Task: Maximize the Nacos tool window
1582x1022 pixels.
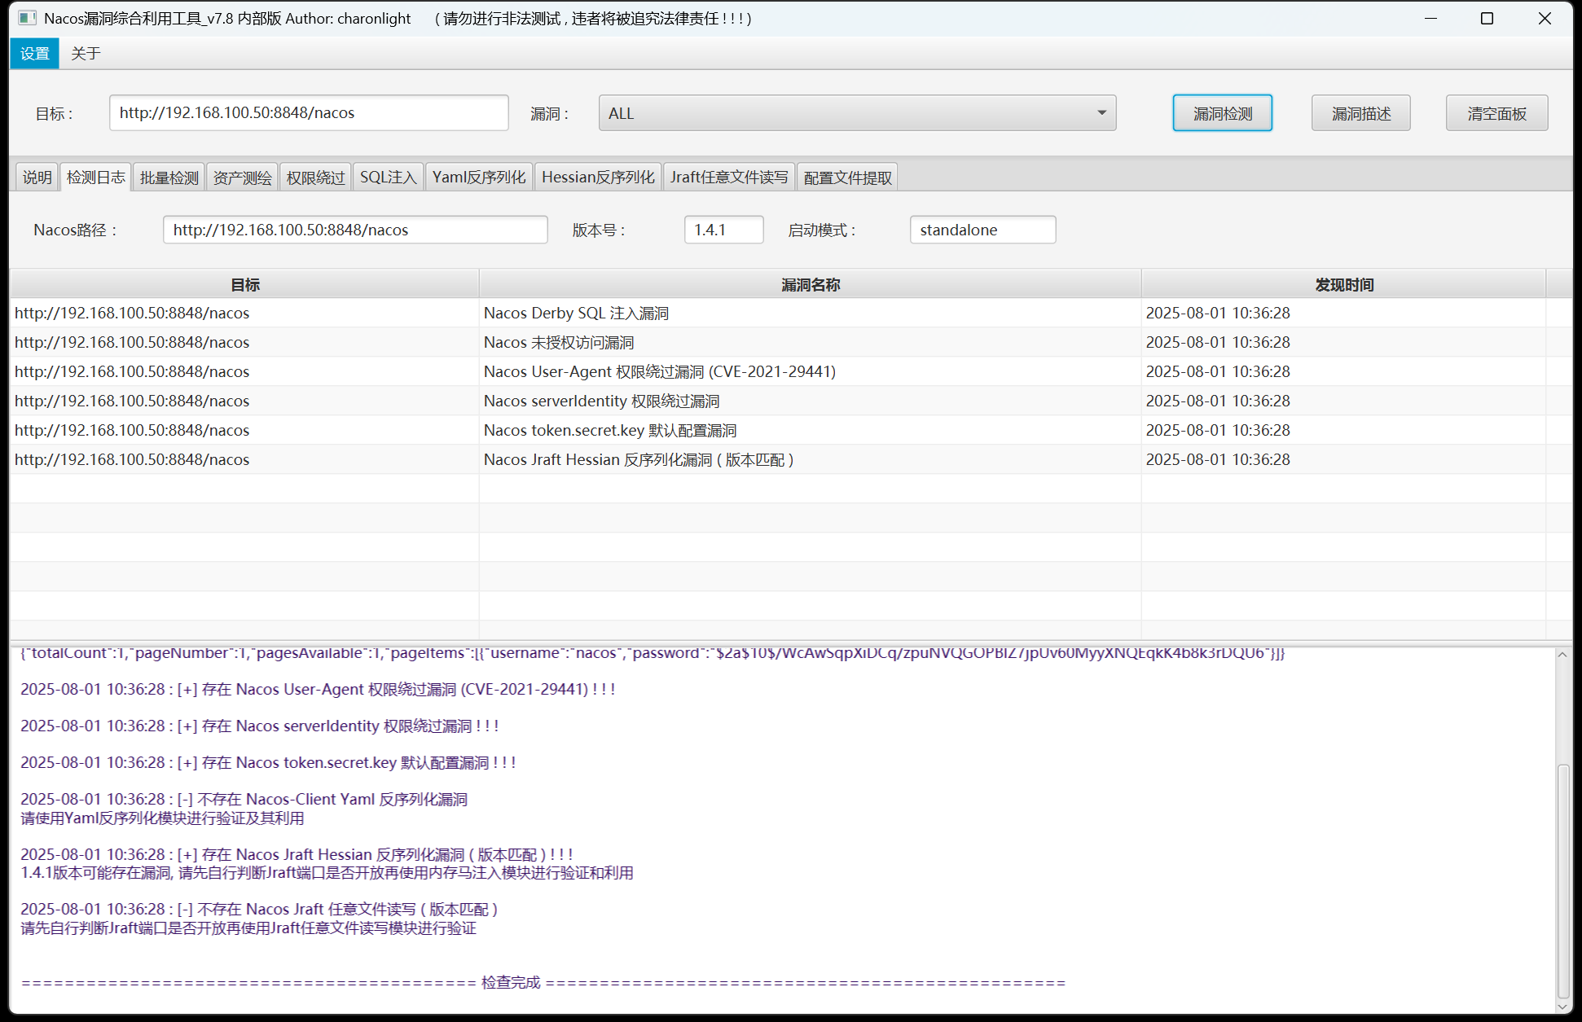Action: (x=1487, y=18)
